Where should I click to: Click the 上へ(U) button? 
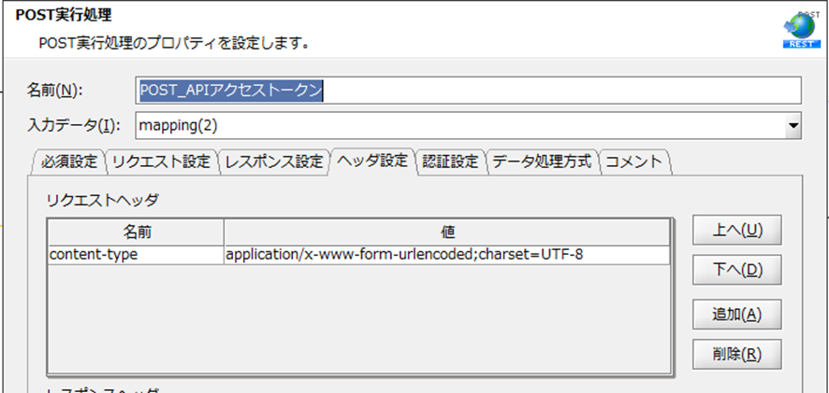click(737, 230)
